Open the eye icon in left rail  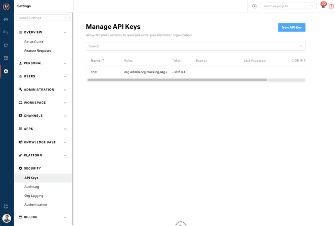click(x=6, y=20)
